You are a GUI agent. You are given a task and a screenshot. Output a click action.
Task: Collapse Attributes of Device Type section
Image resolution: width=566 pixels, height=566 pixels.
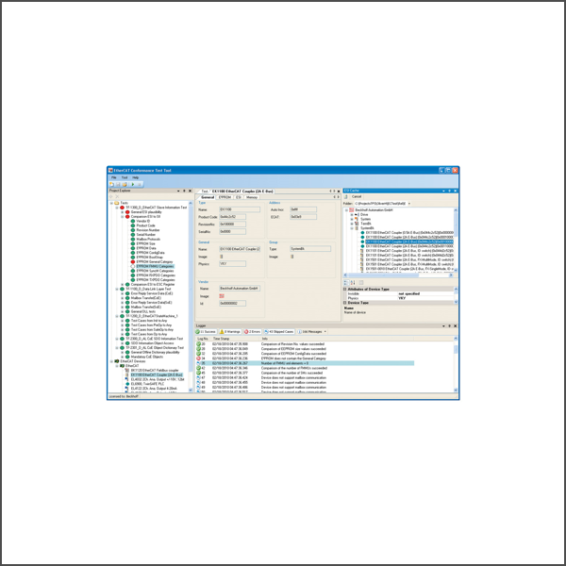pos(344,290)
